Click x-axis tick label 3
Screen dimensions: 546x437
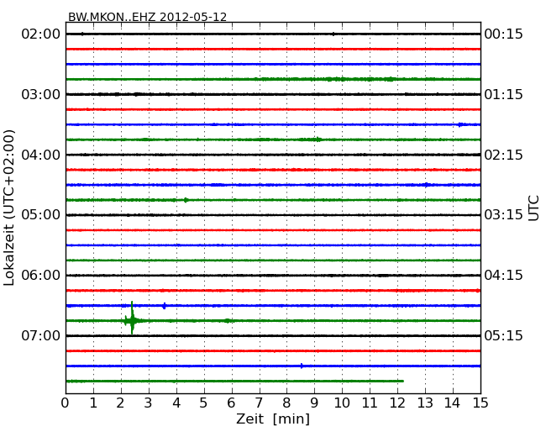click(149, 403)
